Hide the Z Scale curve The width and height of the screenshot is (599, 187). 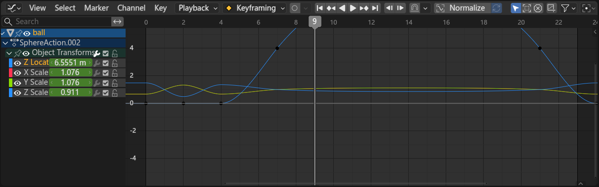[x=17, y=92]
